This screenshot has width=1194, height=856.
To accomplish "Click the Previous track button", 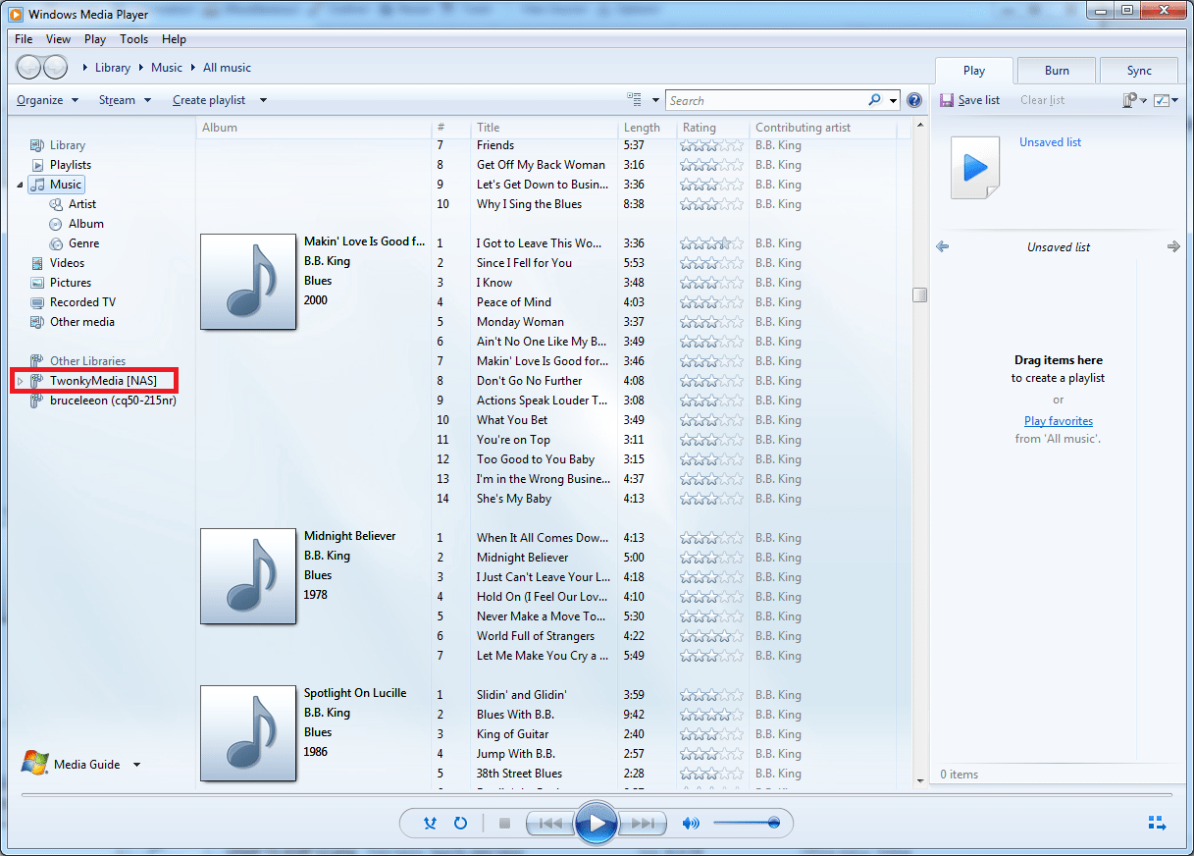I will [550, 824].
